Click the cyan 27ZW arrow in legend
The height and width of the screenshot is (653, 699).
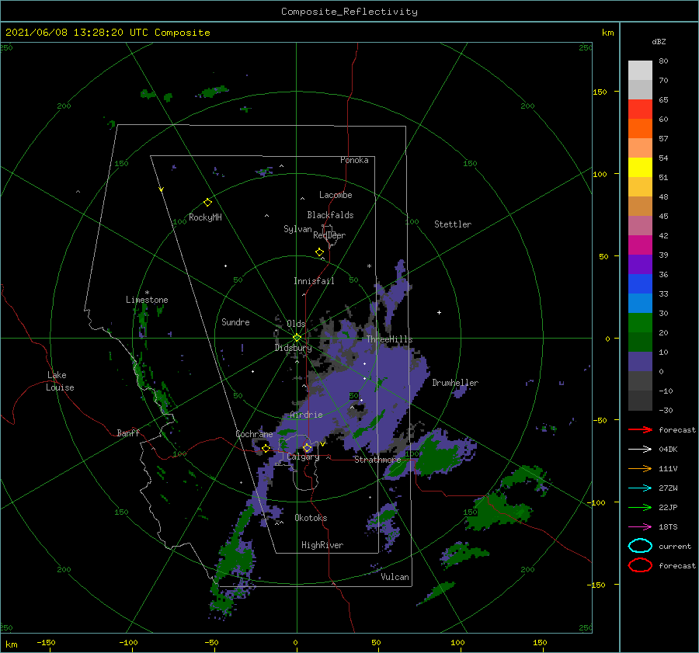point(640,488)
